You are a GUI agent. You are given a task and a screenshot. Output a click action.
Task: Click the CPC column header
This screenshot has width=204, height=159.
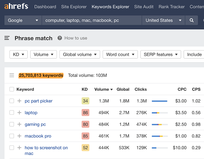[182, 89]
